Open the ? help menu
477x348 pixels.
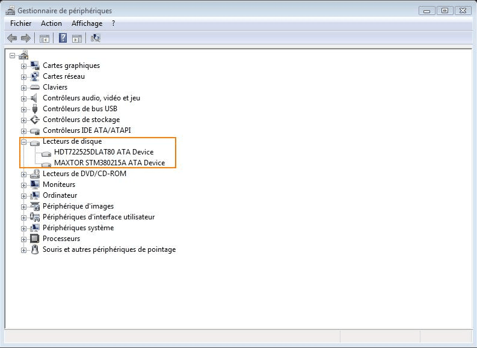(114, 23)
